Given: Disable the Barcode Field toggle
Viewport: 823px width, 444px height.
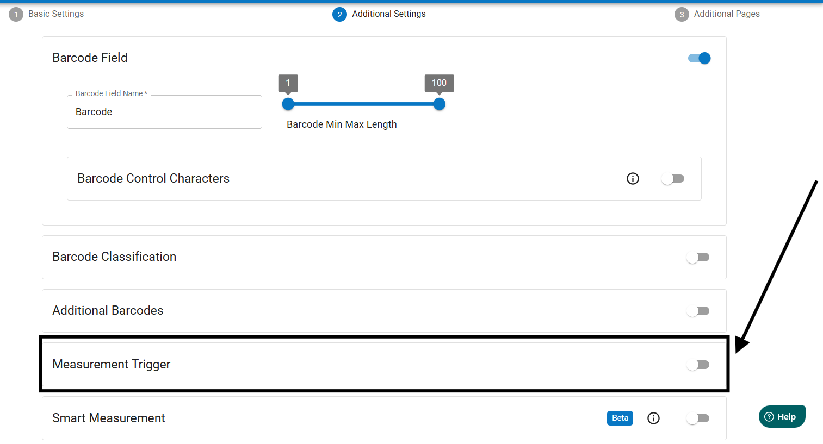Looking at the screenshot, I should pyautogui.click(x=699, y=58).
